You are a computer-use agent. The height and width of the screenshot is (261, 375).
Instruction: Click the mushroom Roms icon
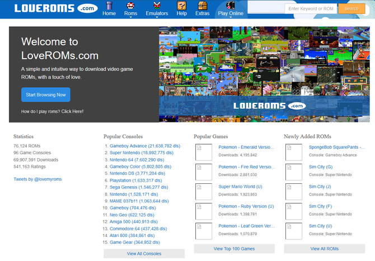tap(130, 5)
